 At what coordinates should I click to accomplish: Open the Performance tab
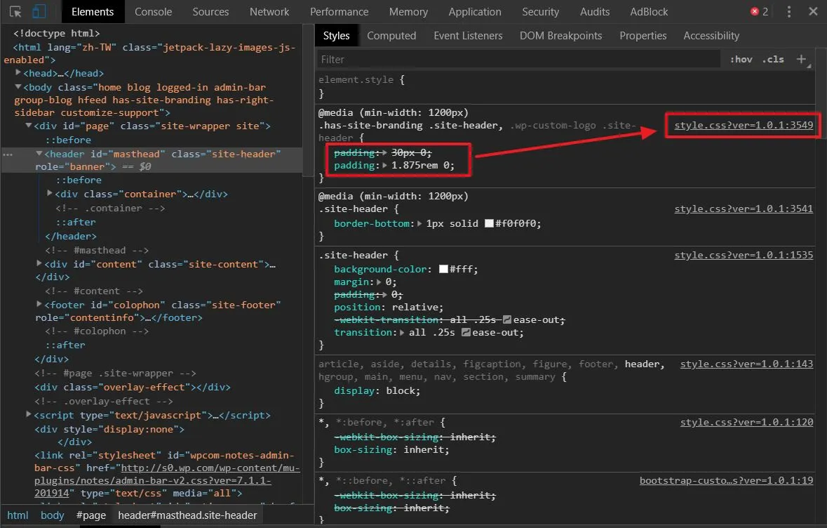339,12
